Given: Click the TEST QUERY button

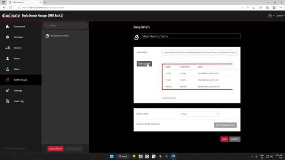Looking at the screenshot, I should (144, 64).
